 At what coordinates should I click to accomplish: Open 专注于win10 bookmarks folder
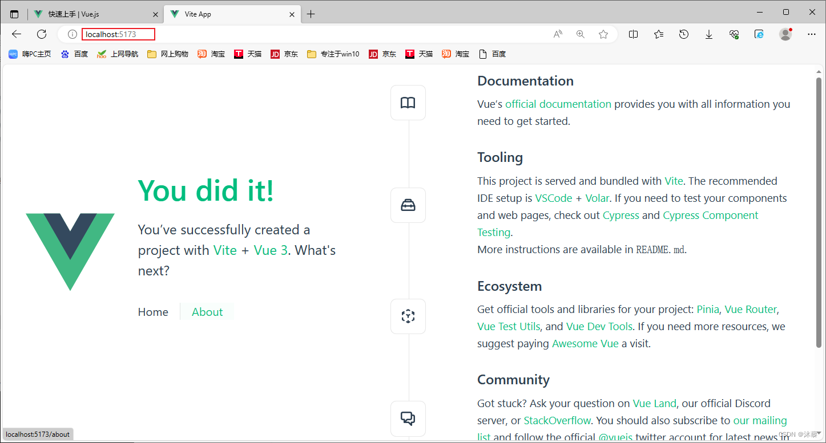click(333, 54)
